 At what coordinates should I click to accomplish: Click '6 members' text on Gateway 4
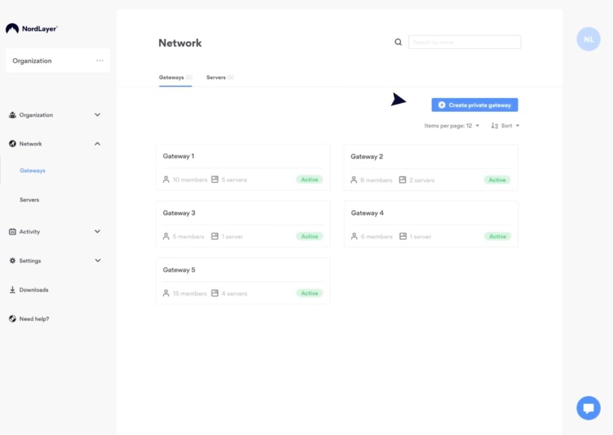pos(377,237)
